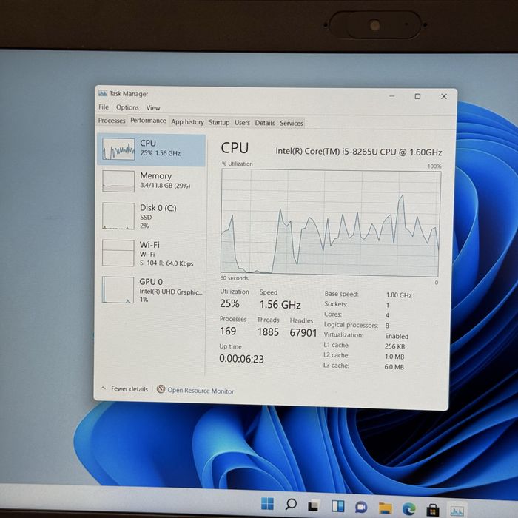This screenshot has height=518, width=518.
Task: Open File Explorer from taskbar
Action: pyautogui.click(x=386, y=508)
